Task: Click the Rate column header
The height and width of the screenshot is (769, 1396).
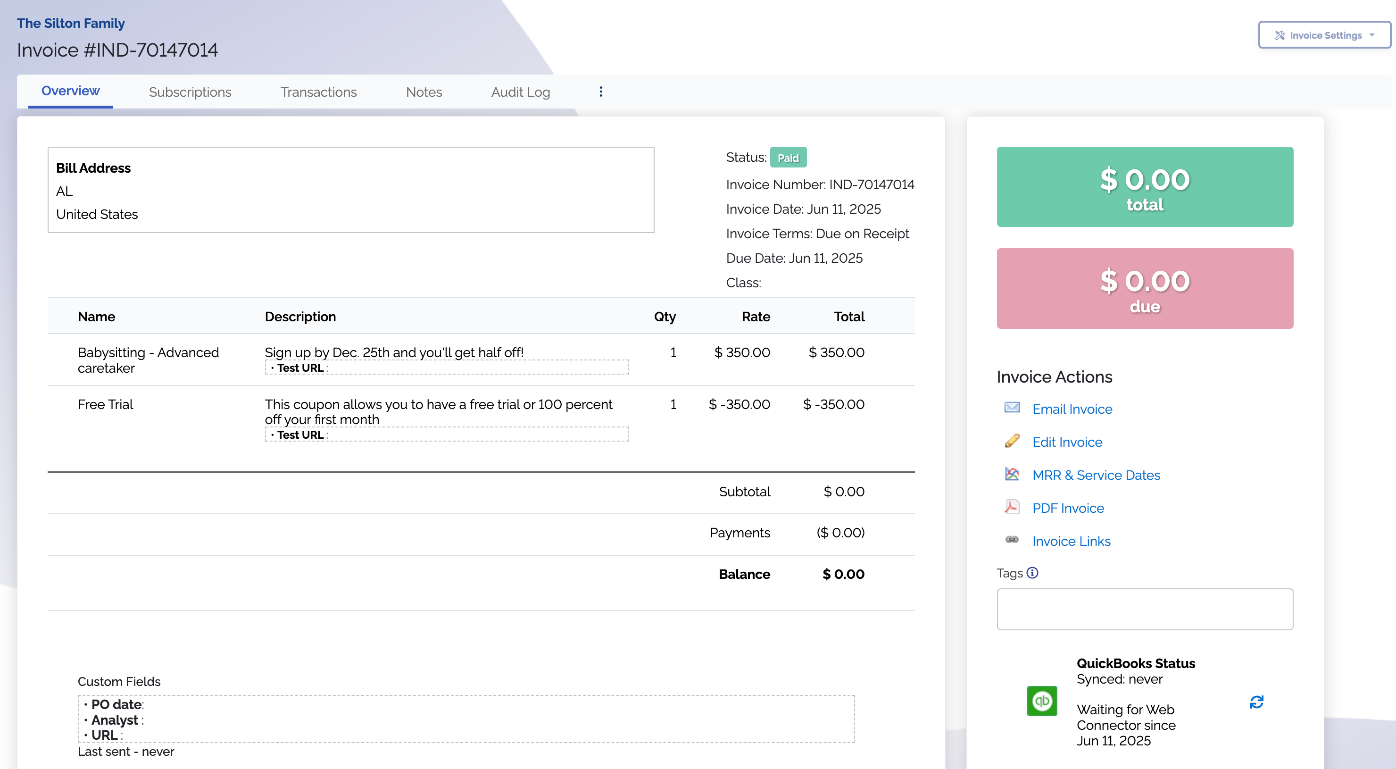Action: (x=756, y=317)
